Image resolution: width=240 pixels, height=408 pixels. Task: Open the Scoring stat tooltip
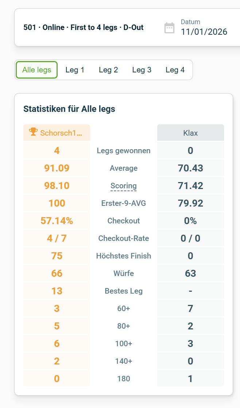tap(124, 185)
